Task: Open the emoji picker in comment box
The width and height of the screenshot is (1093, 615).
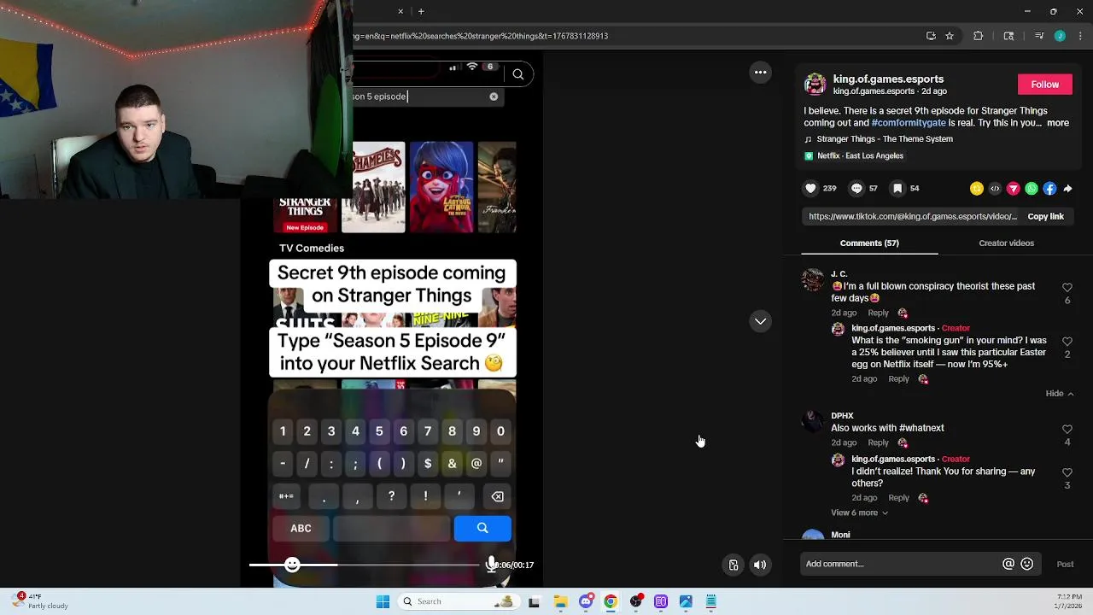Action: [1027, 564]
